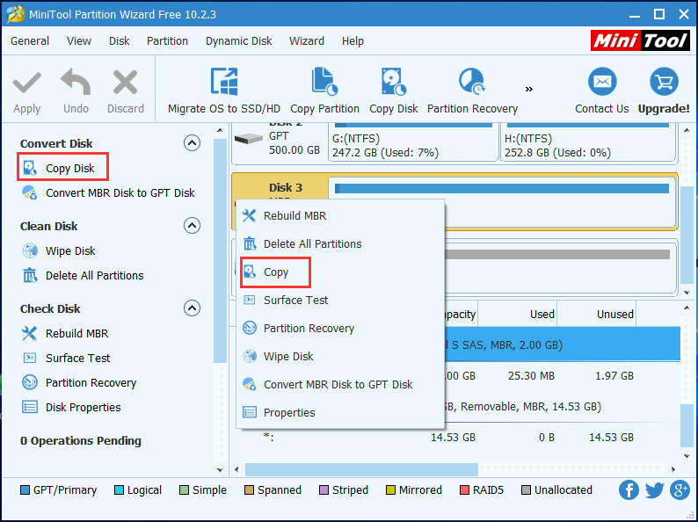Click Partition Recovery in the left sidebar
This screenshot has width=698, height=522.
(x=79, y=382)
